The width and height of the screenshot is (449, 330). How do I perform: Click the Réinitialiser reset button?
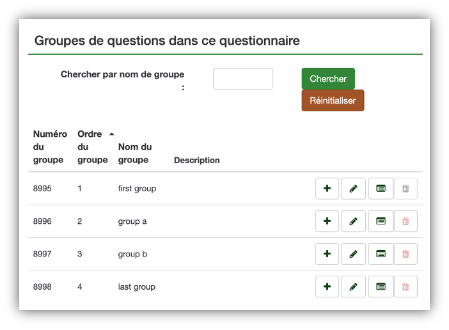[333, 100]
